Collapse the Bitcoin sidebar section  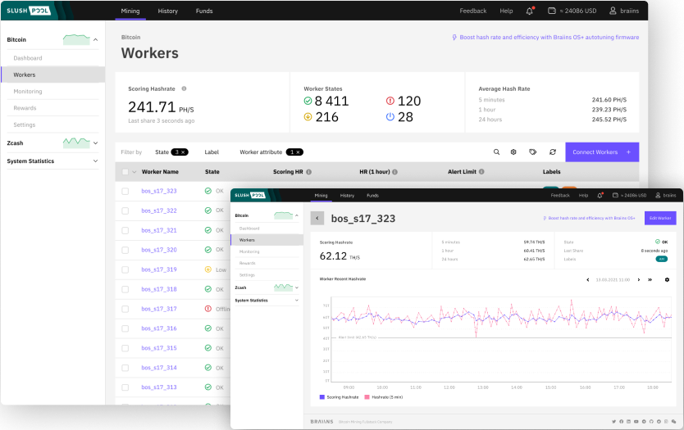(95, 39)
